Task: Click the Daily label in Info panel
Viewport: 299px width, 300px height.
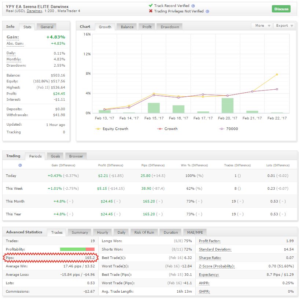Action: click(11, 53)
